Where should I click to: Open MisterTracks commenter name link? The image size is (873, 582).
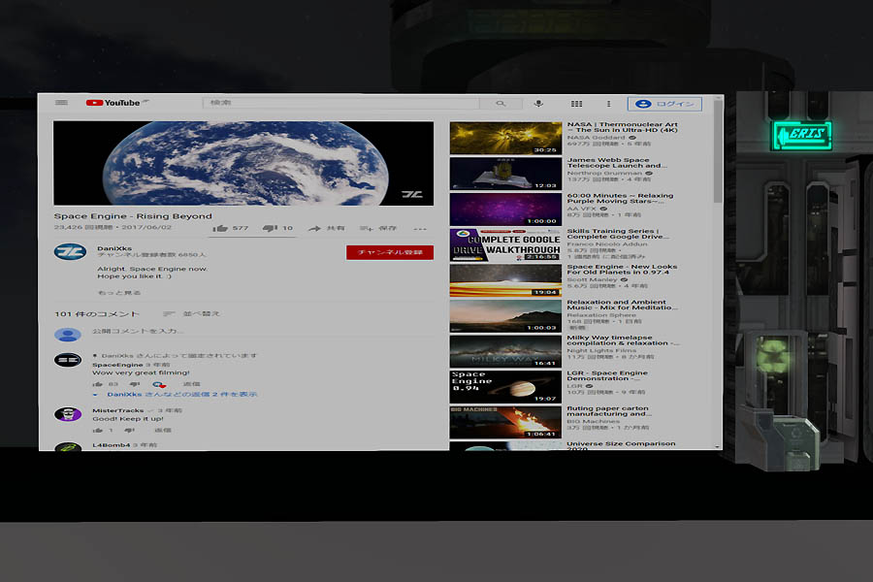coord(118,410)
